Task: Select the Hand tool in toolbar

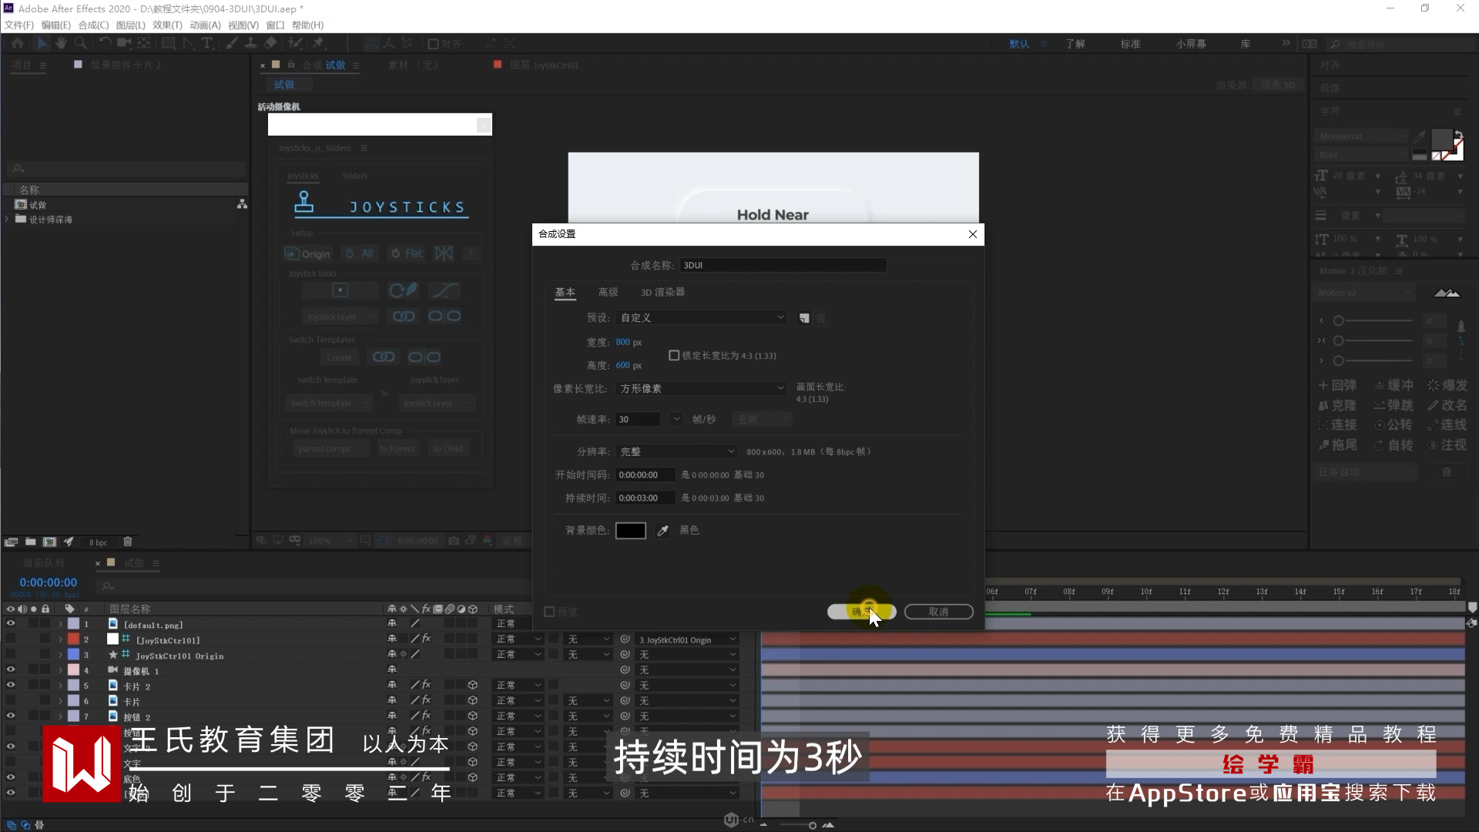Action: [61, 43]
